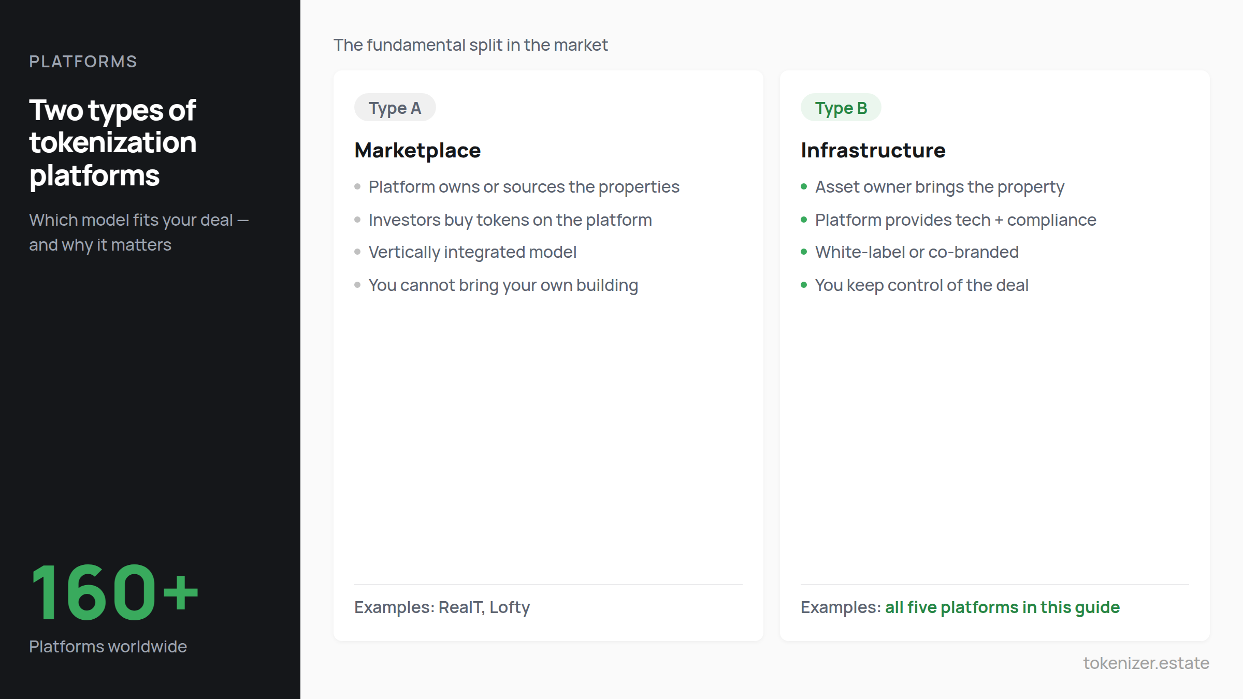Select the Infrastructure heading
Viewport: 1243px width, 699px height.
tap(872, 150)
